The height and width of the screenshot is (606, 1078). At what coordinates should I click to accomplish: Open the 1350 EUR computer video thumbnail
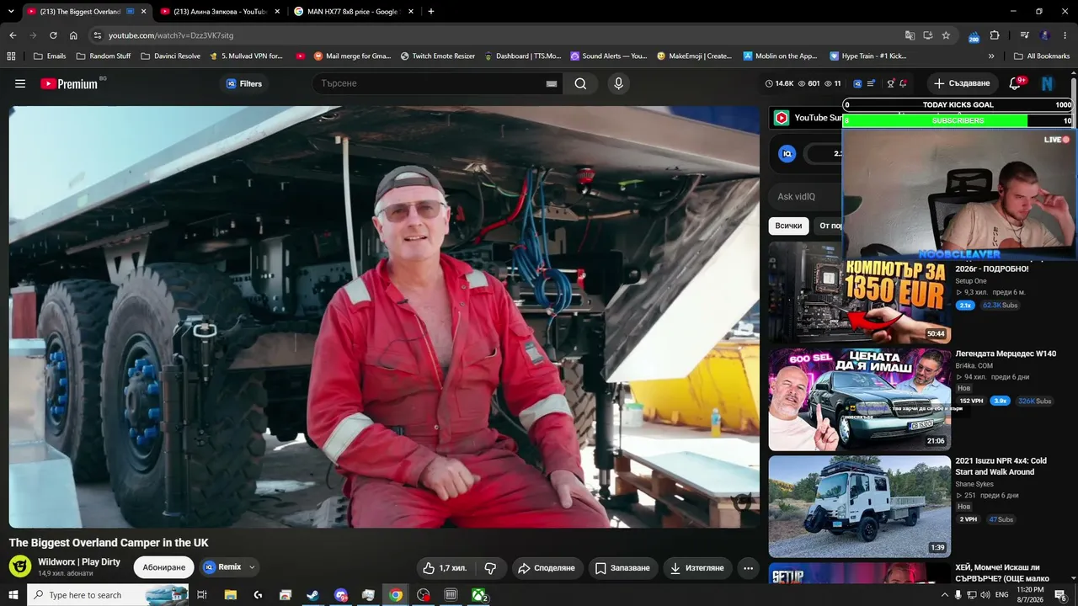tap(860, 291)
